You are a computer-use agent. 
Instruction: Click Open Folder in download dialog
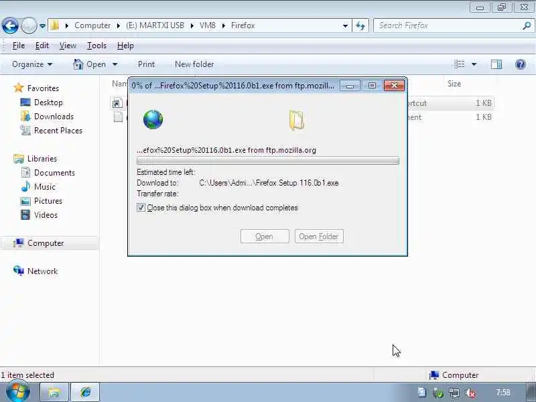(x=319, y=237)
